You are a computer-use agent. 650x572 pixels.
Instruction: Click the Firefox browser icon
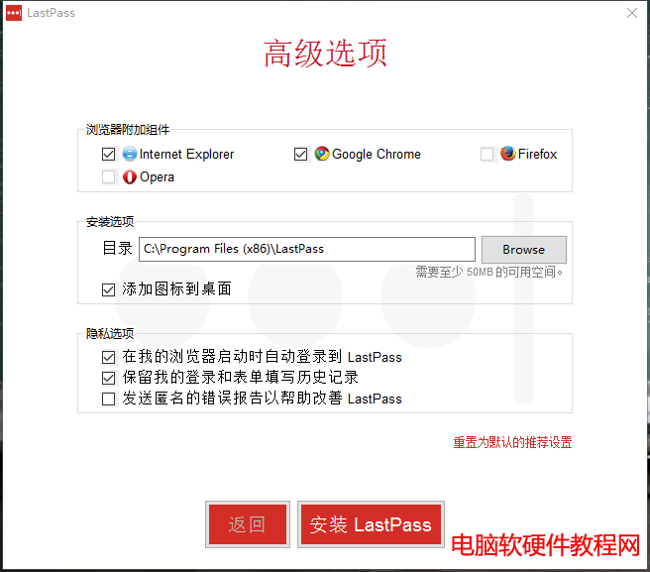coord(507,154)
